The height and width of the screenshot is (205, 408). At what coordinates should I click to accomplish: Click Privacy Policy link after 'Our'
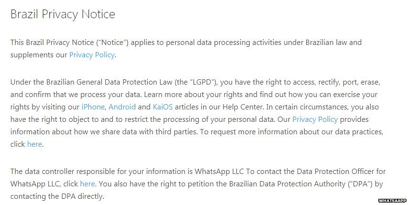(x=315, y=119)
